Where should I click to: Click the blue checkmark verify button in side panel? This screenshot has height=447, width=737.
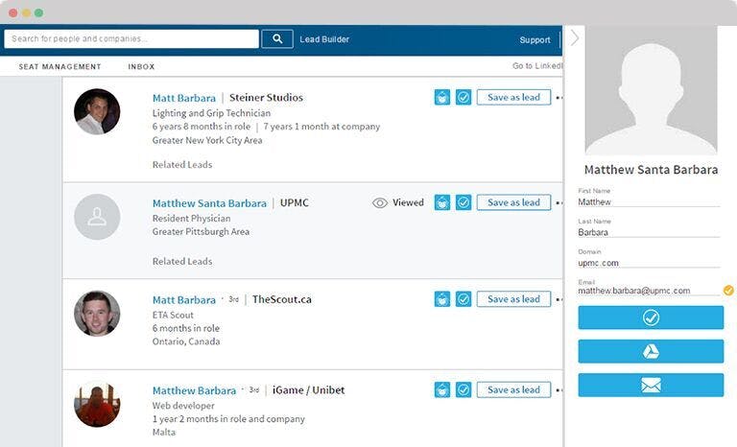tap(651, 318)
